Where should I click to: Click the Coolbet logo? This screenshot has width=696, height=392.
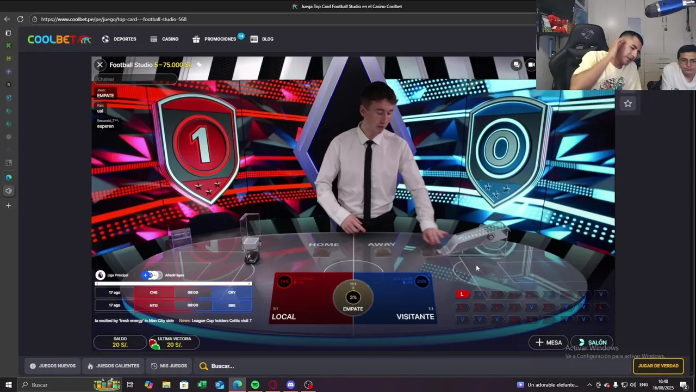click(60, 39)
